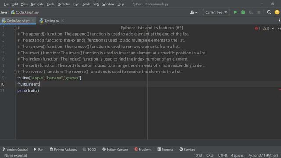This screenshot has height=158, width=281.
Task: Open the Version Control tool window
Action: click(15, 149)
